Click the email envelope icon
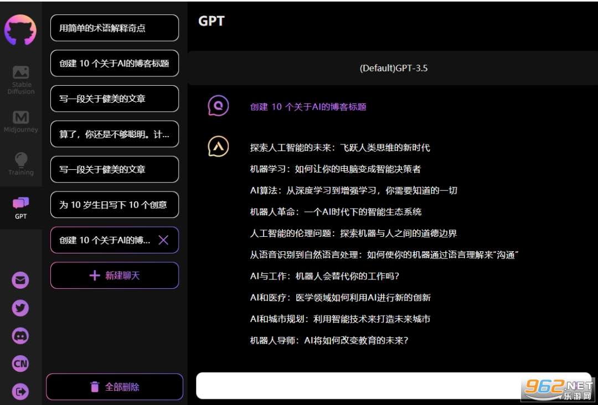Viewport: 598px width, 405px height. [x=20, y=281]
